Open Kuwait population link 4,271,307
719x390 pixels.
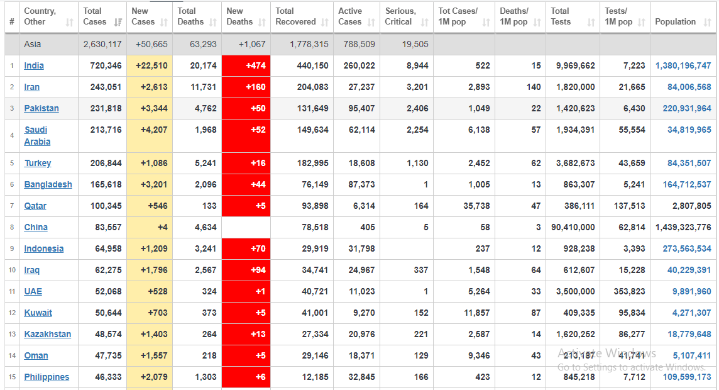[x=691, y=313]
